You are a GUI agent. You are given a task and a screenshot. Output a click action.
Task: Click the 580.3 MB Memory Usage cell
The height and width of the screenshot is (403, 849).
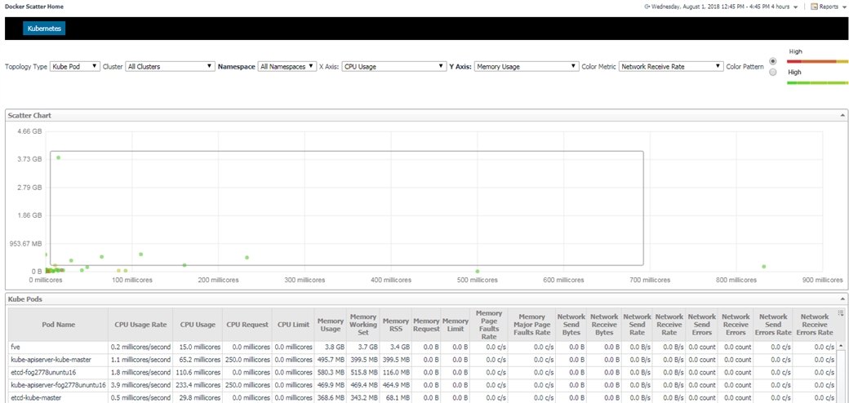tap(331, 372)
